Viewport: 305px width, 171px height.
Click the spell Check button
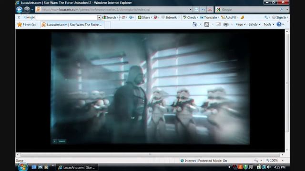pyautogui.click(x=190, y=18)
